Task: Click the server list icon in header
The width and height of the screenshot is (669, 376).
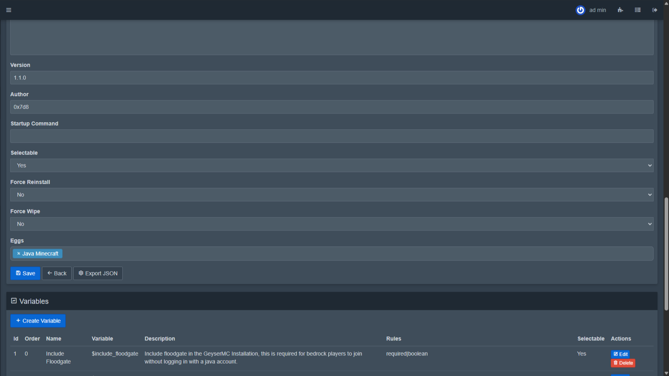Action: (x=637, y=10)
